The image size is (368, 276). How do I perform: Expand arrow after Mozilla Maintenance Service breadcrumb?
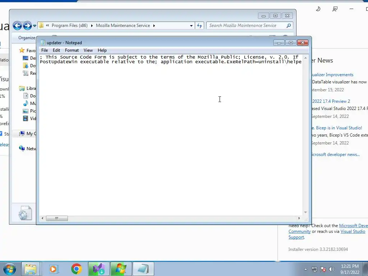click(x=154, y=26)
